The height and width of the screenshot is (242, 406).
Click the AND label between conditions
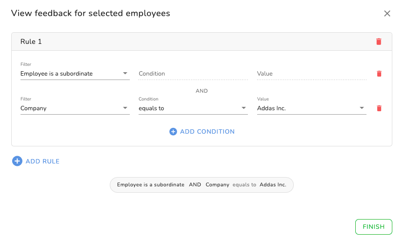click(x=202, y=91)
